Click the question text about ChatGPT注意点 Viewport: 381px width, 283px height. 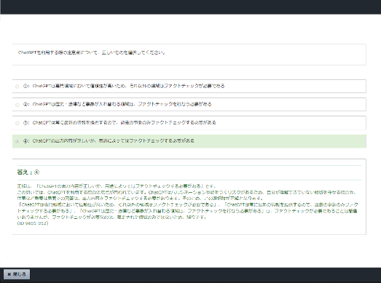coord(92,52)
